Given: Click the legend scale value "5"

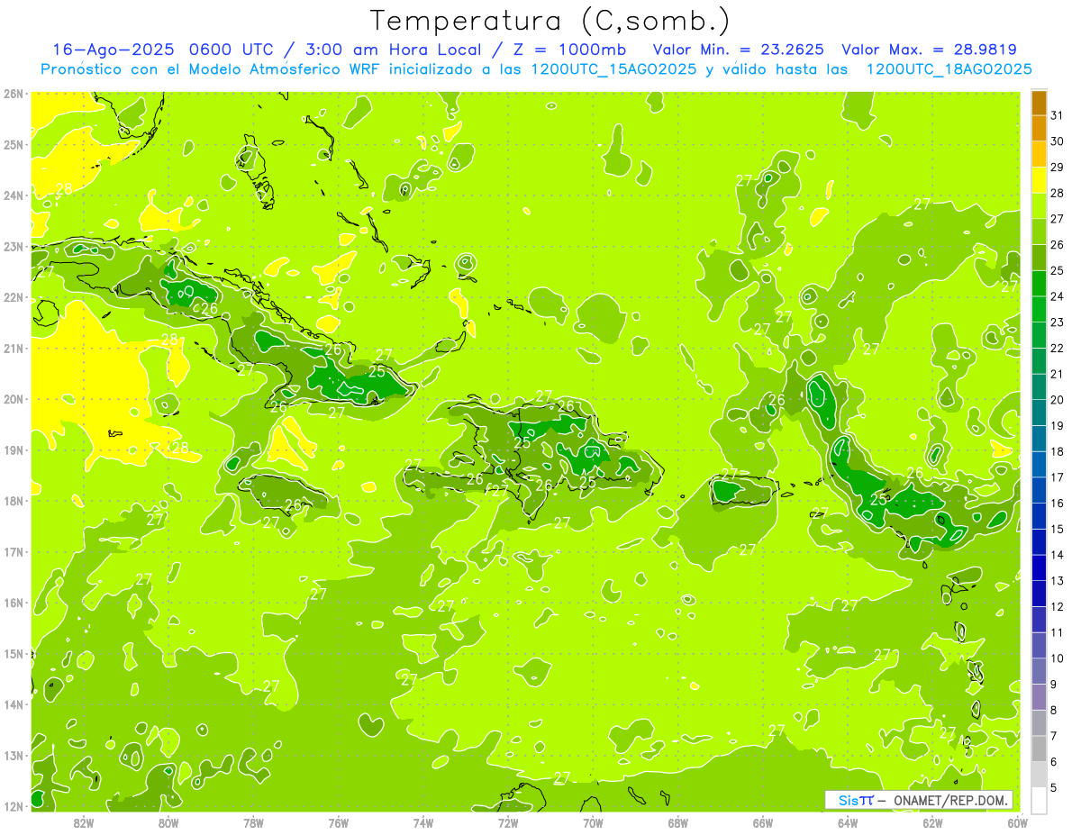Looking at the screenshot, I should coord(1054,787).
